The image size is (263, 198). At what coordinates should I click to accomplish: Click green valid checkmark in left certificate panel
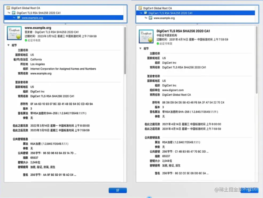coord(26,40)
